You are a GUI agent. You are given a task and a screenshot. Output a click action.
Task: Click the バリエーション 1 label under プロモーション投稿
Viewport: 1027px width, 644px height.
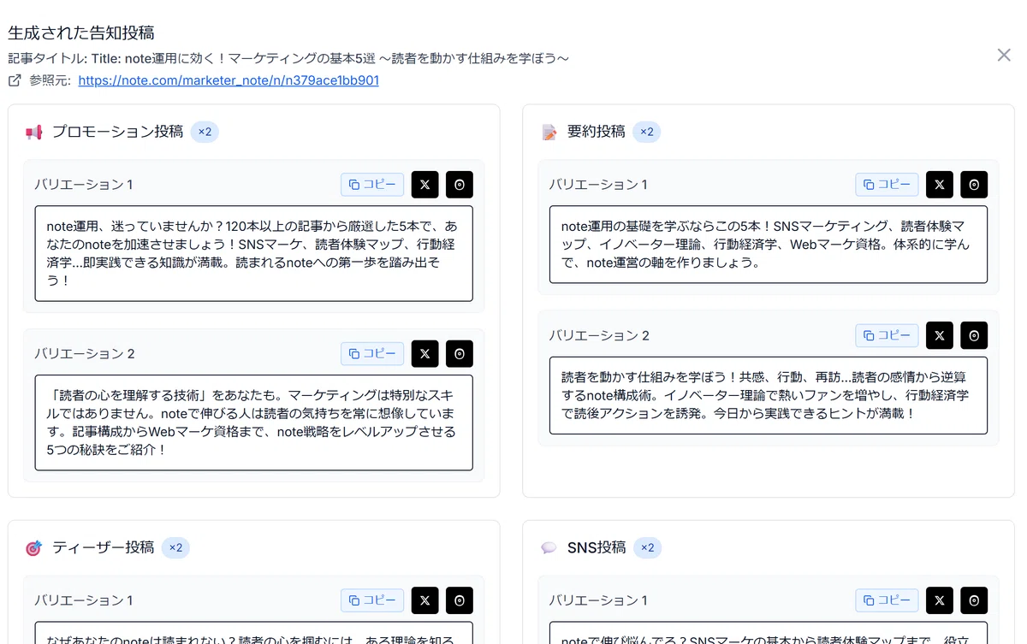click(84, 185)
